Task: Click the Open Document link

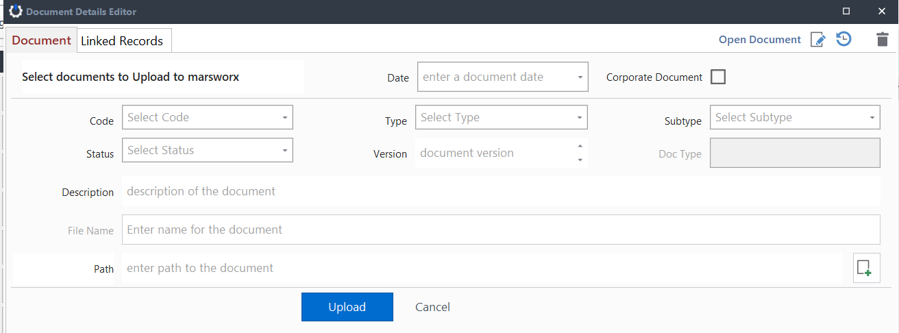Action: coord(760,40)
